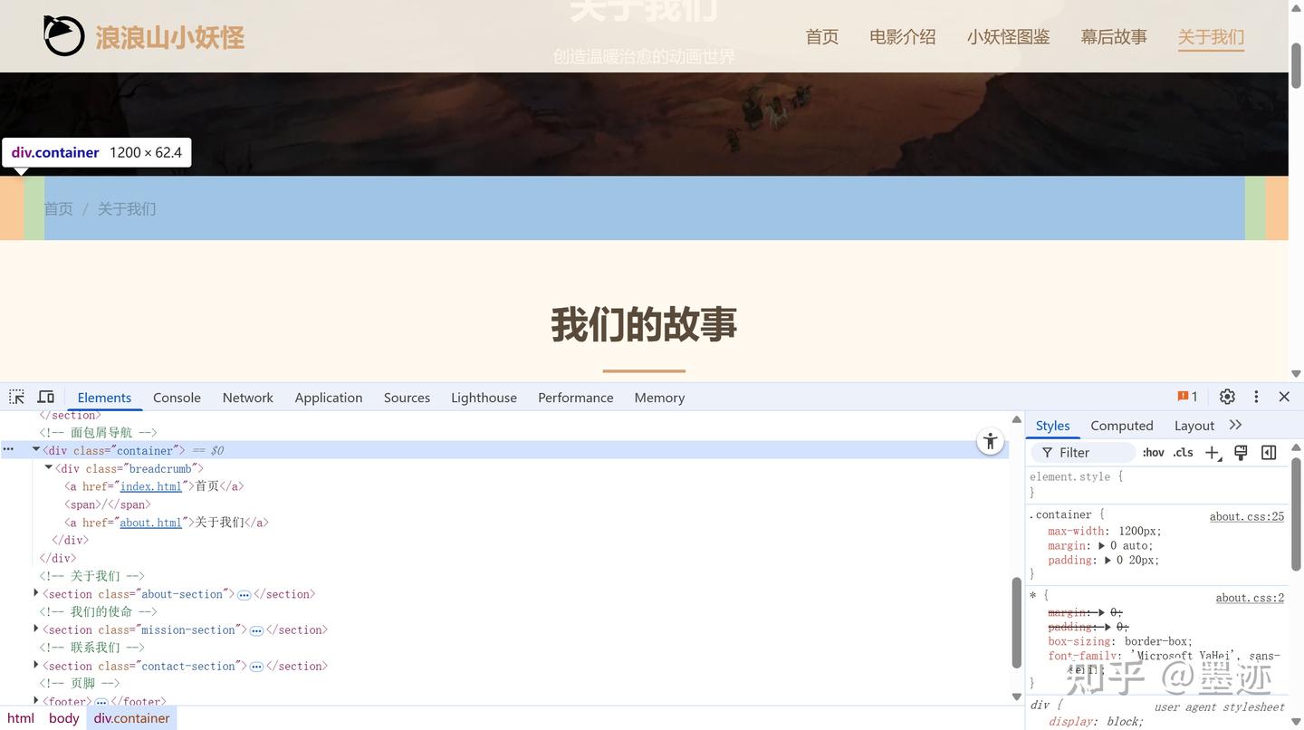Image resolution: width=1304 pixels, height=730 pixels.
Task: Click 幕后故事 in the page navigation
Action: (x=1114, y=37)
